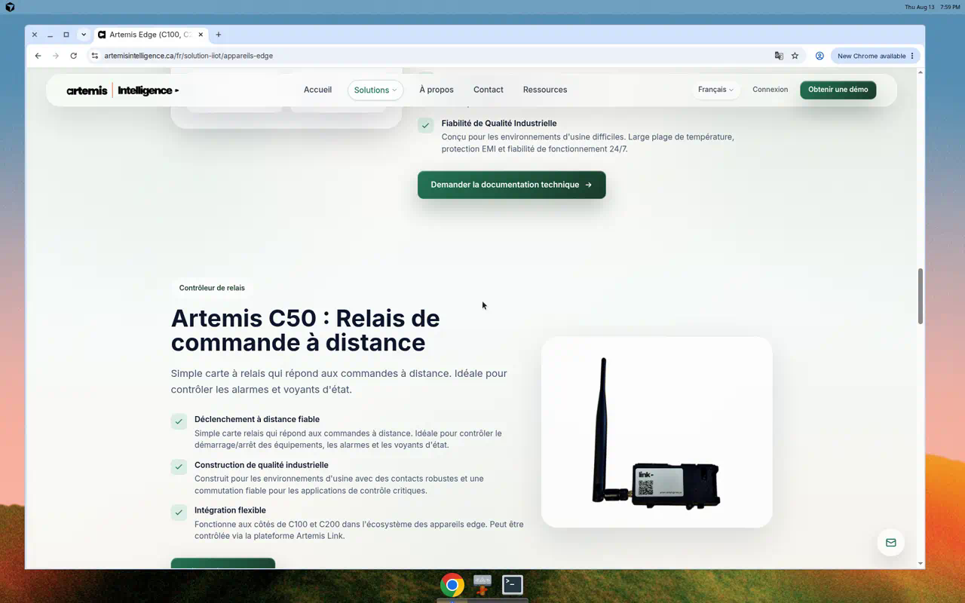Reload the page with the refresh icon

click(73, 56)
